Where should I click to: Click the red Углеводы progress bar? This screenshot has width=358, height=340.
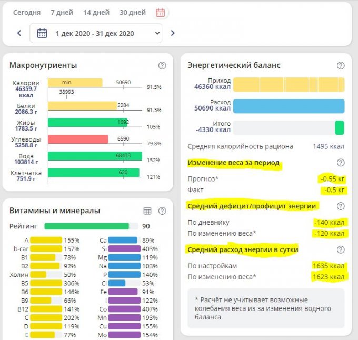click(x=78, y=139)
